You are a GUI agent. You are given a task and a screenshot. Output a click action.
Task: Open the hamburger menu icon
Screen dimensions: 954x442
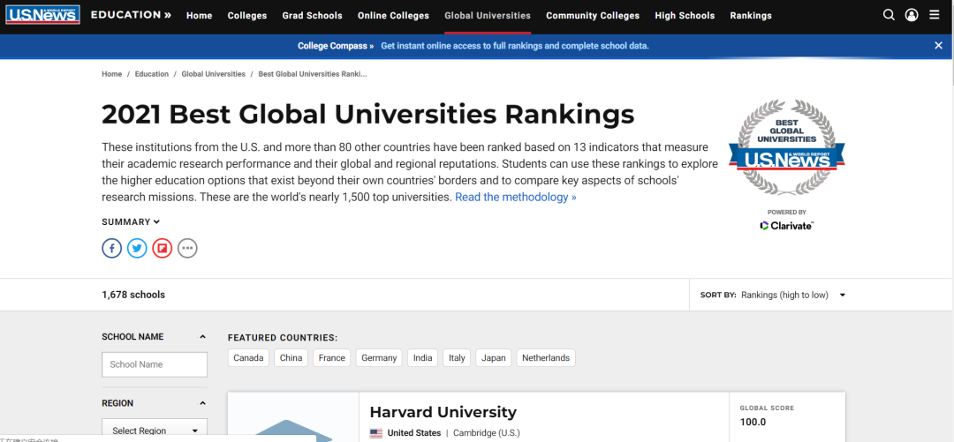click(935, 15)
